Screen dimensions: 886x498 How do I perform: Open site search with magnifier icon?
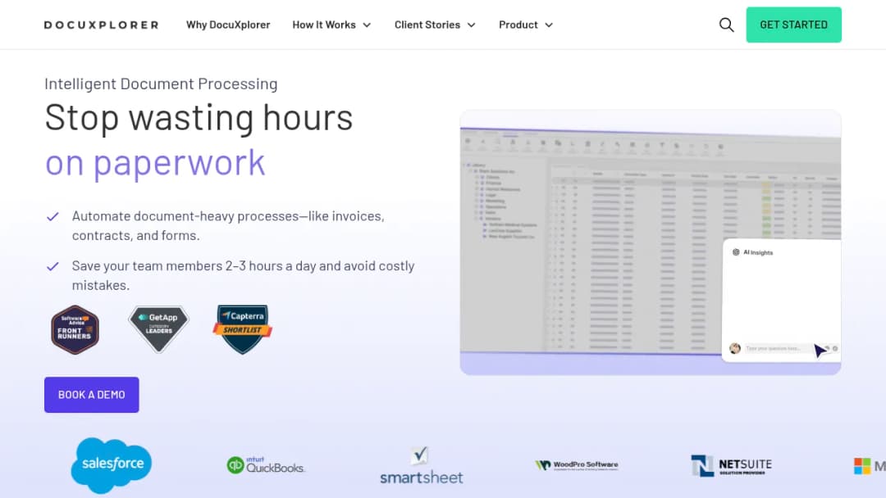click(x=727, y=25)
